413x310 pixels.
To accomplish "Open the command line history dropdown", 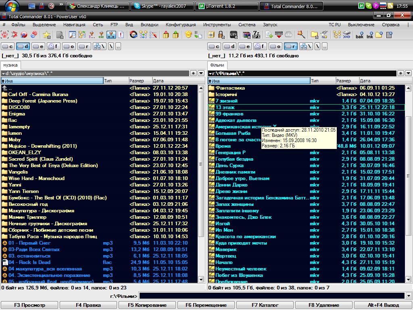I will tap(409, 296).
